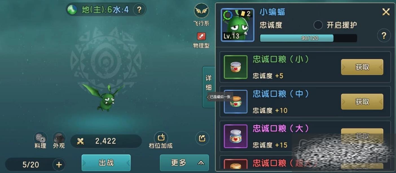Tap the red 物理型 attack type icon

[x=201, y=36]
